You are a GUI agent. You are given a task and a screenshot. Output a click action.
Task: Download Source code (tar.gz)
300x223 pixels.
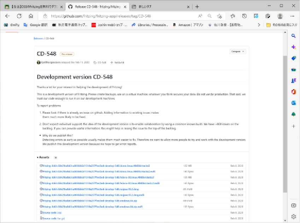point(54,218)
